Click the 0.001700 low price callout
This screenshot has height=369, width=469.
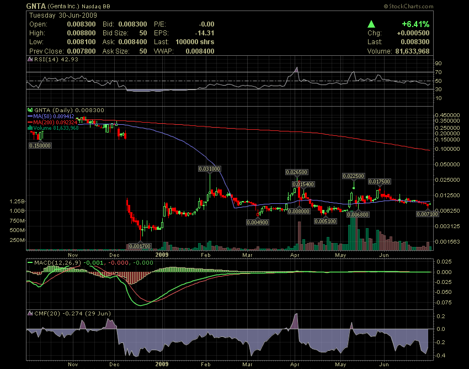tap(140, 246)
